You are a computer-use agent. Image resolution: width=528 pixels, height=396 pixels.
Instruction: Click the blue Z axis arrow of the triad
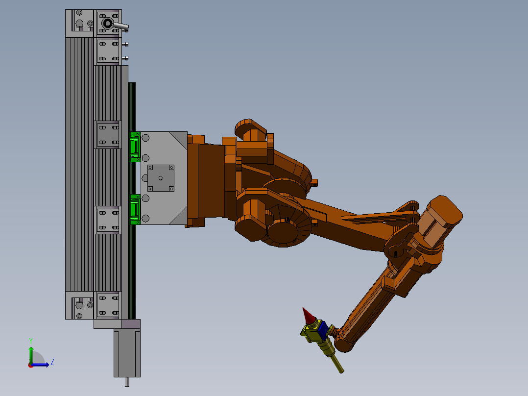(x=41, y=365)
